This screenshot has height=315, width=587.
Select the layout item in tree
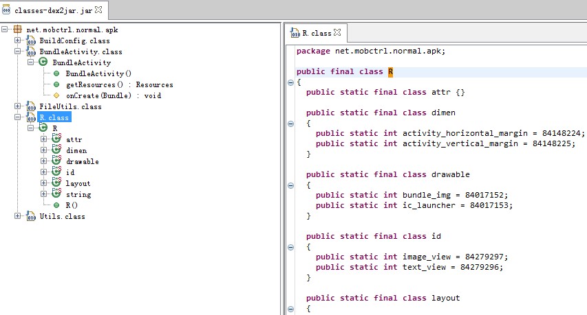pos(78,183)
